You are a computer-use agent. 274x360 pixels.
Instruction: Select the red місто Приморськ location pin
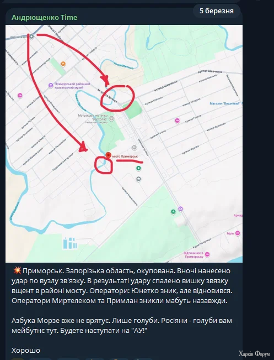(x=108, y=155)
